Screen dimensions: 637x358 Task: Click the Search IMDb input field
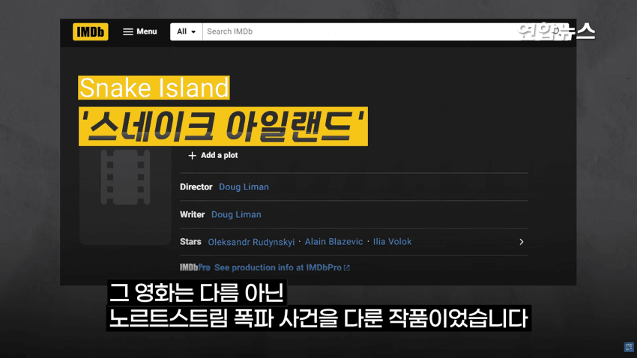(x=386, y=31)
